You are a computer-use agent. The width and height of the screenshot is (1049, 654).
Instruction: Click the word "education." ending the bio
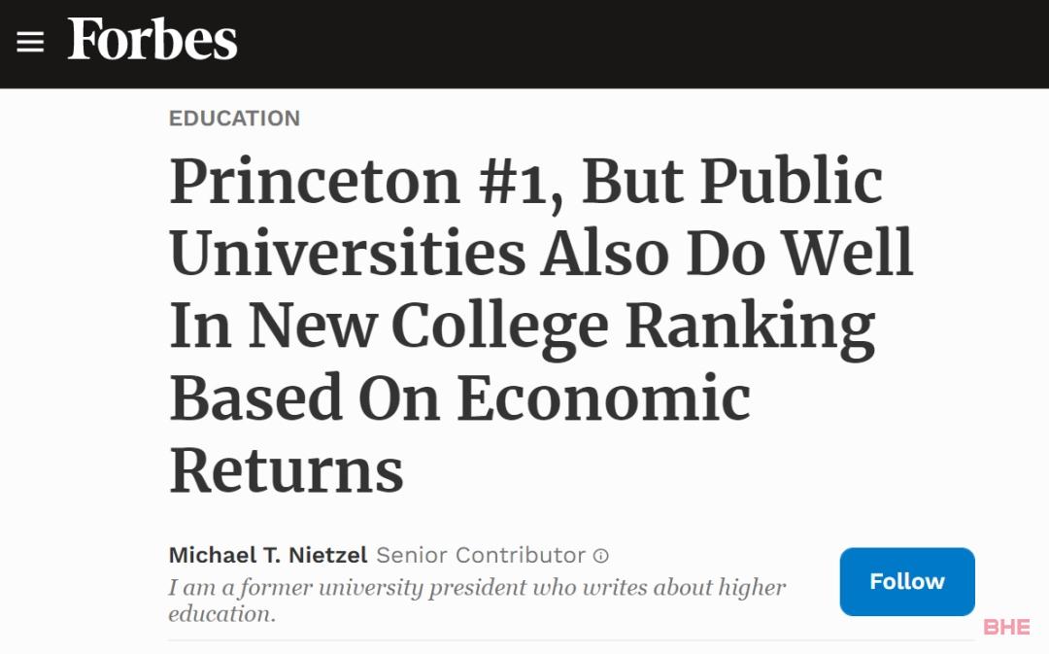[x=221, y=614]
